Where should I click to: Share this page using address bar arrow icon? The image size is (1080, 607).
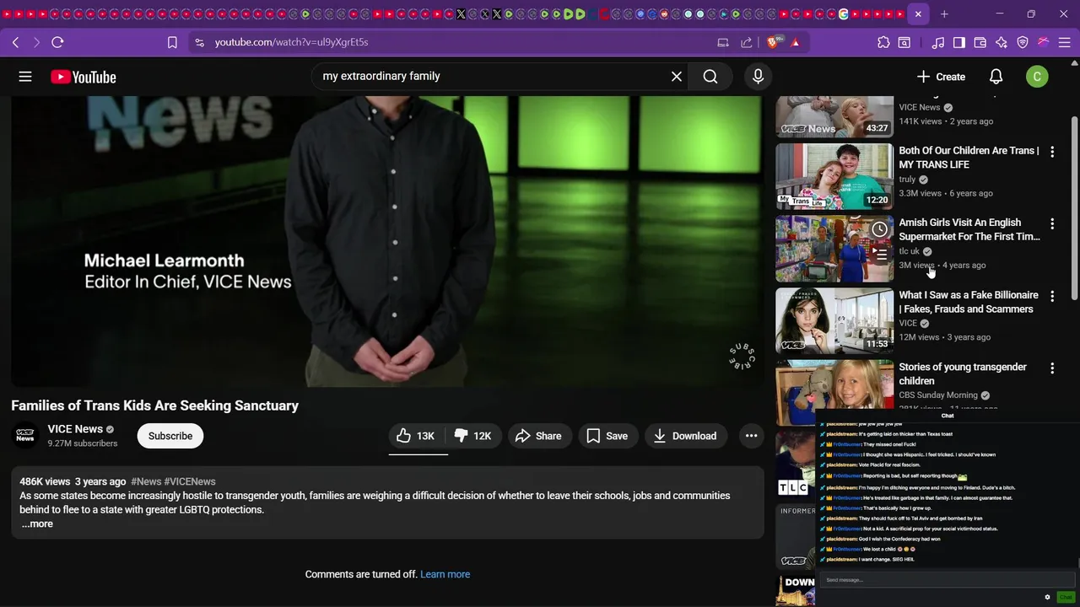[x=747, y=42]
